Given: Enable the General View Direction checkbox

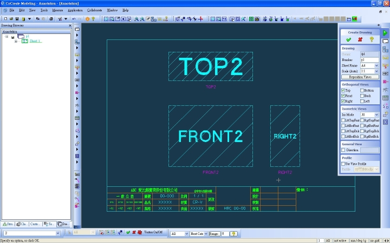Looking at the screenshot, I should click(x=343, y=150).
